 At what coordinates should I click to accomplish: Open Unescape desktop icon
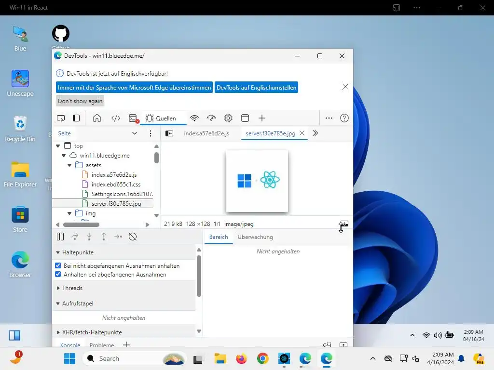[x=20, y=83]
